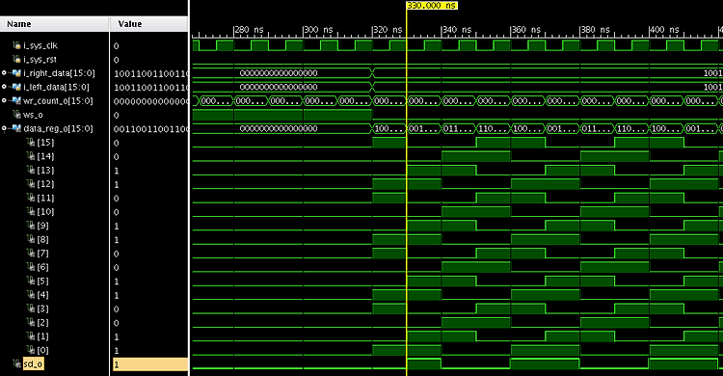Expand the i_right_data[15:0] bus
The image size is (723, 376).
pos(4,73)
